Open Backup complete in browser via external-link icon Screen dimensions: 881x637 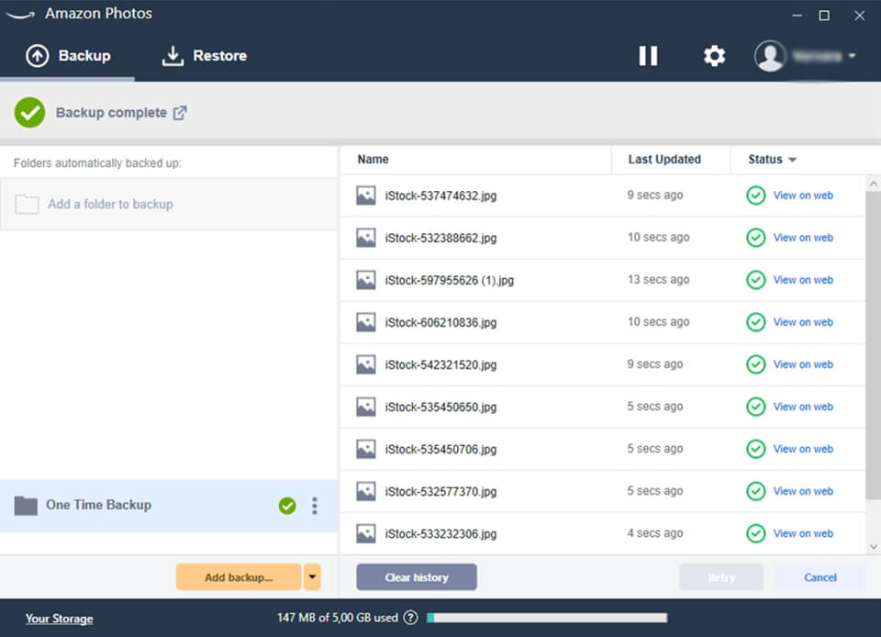click(182, 112)
